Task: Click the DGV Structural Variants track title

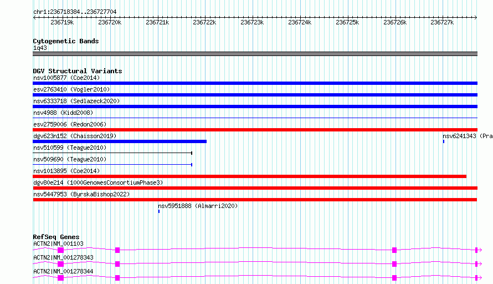Action: click(x=78, y=71)
